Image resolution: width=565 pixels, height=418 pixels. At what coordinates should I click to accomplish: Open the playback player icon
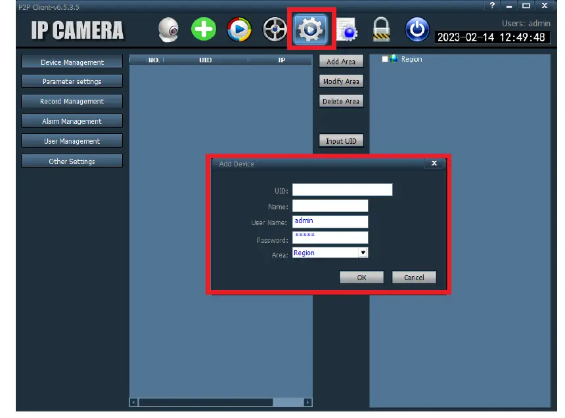[239, 29]
